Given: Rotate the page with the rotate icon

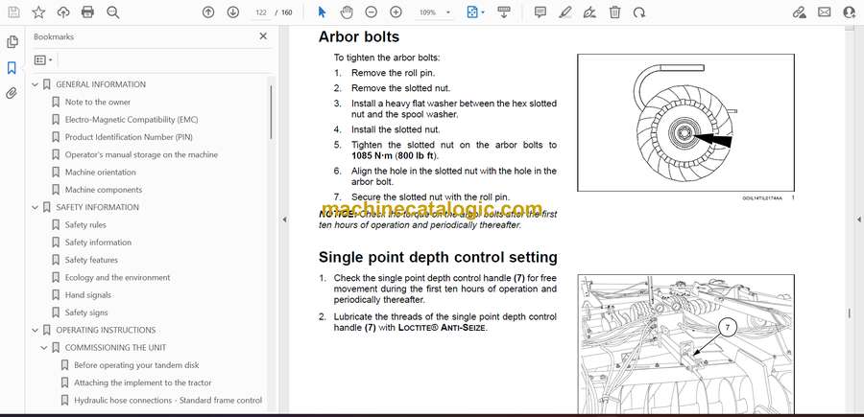Looking at the screenshot, I should (639, 12).
